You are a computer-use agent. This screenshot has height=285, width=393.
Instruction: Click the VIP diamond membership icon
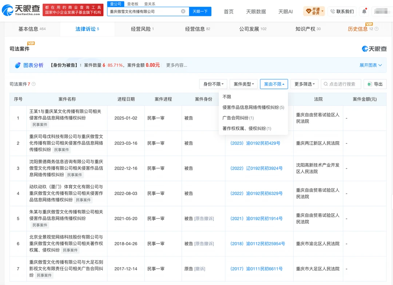(309, 11)
